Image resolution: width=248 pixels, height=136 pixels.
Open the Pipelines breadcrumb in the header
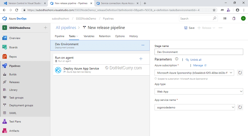108,18
